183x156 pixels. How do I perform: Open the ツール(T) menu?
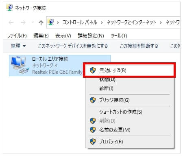[119, 36]
